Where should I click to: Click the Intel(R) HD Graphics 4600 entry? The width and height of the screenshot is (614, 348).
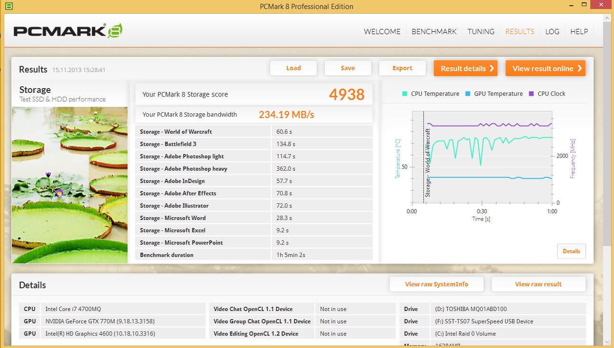click(100, 334)
